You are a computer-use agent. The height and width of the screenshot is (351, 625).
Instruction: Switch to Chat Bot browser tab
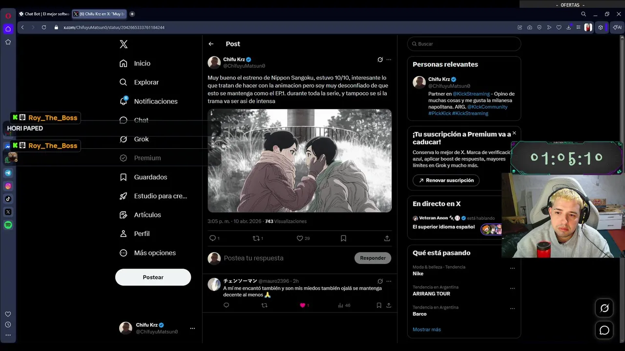pos(44,14)
